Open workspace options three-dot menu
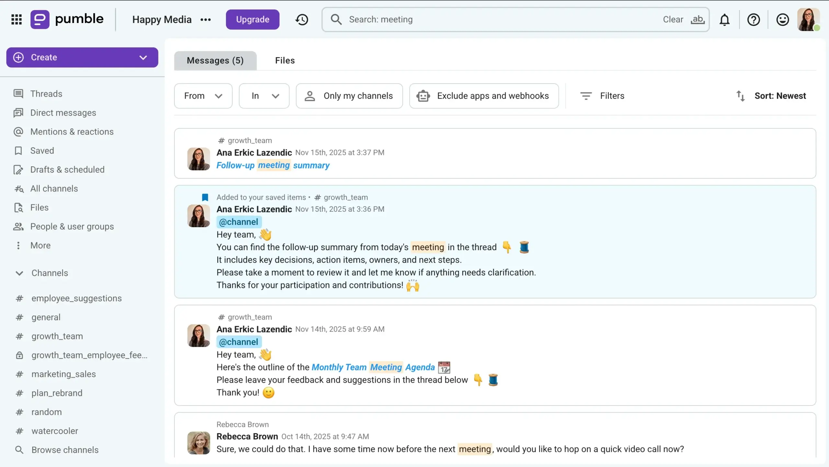The height and width of the screenshot is (467, 829). [x=206, y=20]
